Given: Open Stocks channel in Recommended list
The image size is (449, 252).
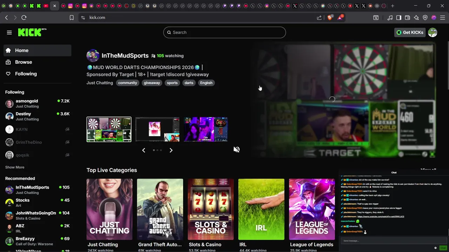Looking at the screenshot, I should (38, 203).
